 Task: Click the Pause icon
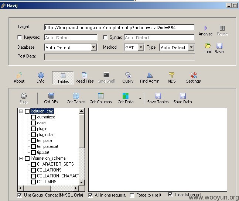(x=222, y=28)
